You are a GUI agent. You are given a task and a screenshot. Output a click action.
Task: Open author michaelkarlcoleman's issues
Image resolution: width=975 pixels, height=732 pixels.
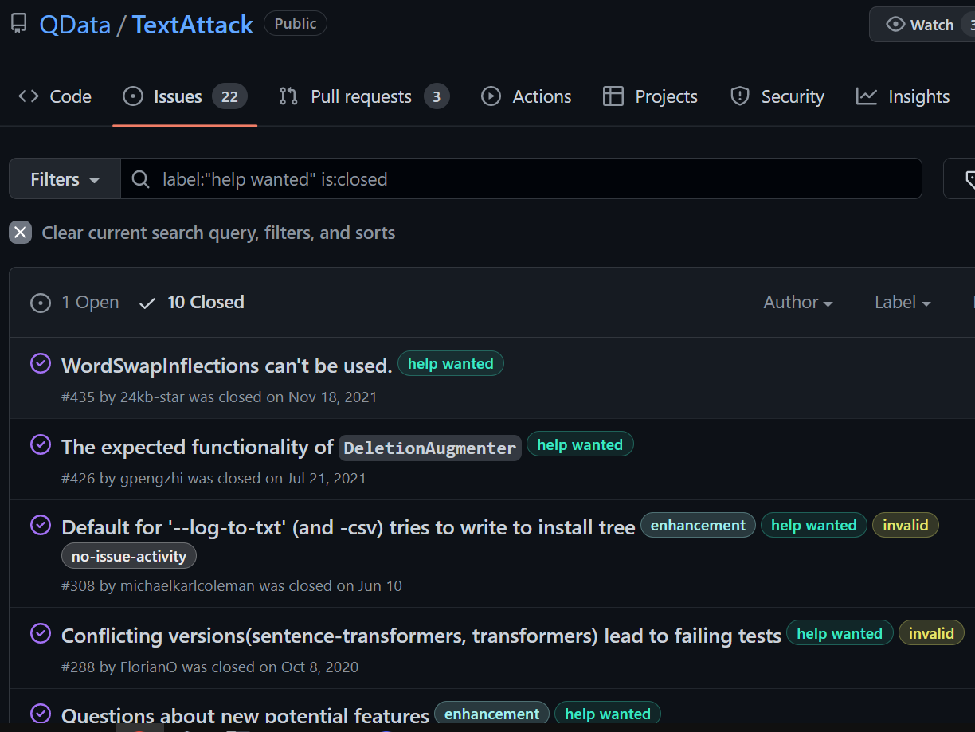tap(187, 585)
